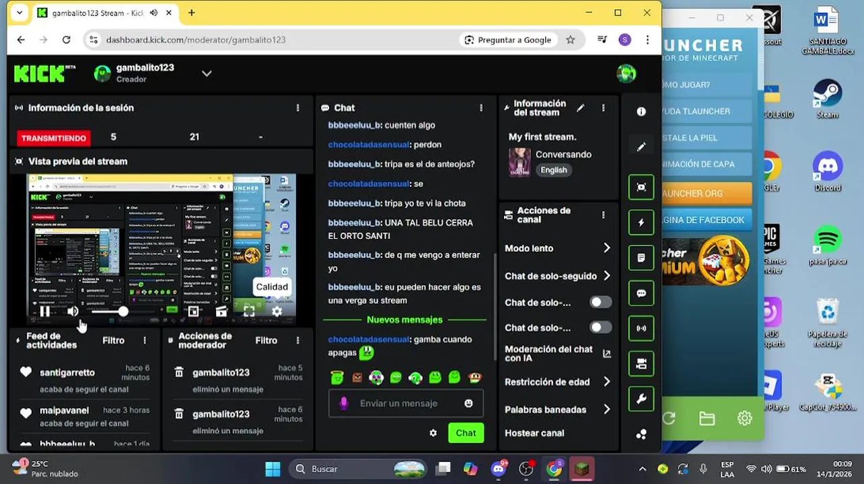Open Chrome tab search dropdown arrow
The image size is (864, 484).
[20, 13]
